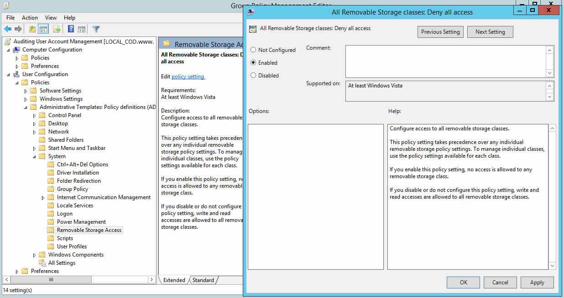The width and height of the screenshot is (564, 298).
Task: Click the Apply button
Action: (537, 283)
